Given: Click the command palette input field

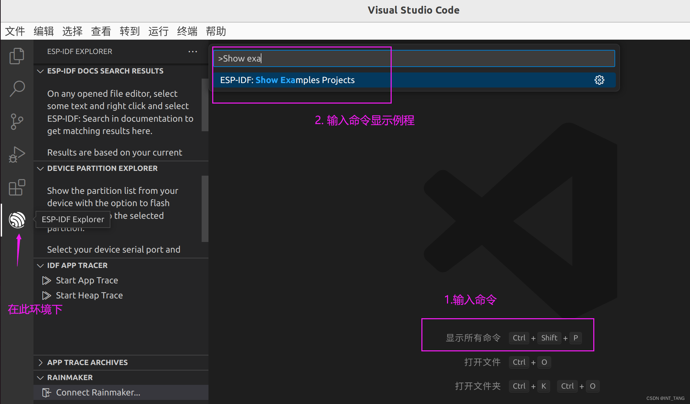Looking at the screenshot, I should [x=415, y=58].
